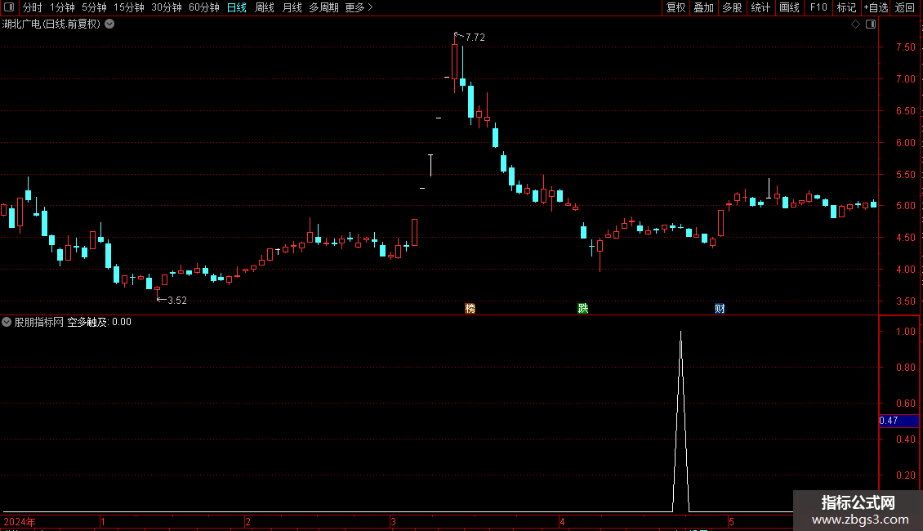923x531 pixels.
Task: Switch to the 日线 daily chart
Action: click(237, 7)
